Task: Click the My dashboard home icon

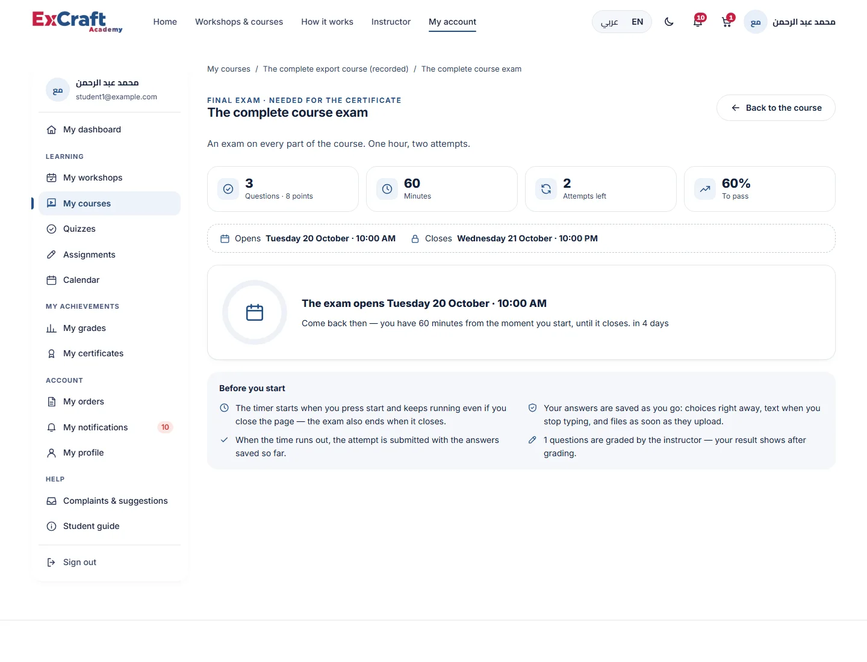Action: click(51, 129)
